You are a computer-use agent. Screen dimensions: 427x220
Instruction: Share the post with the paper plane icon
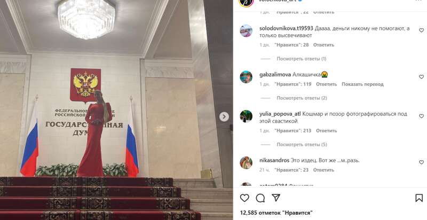coord(276,198)
